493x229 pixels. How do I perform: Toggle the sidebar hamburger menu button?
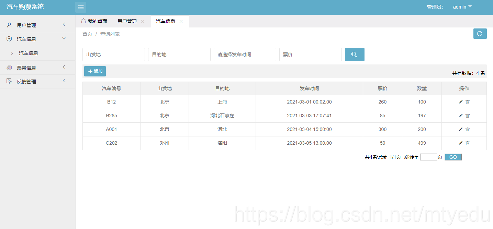(x=81, y=7)
